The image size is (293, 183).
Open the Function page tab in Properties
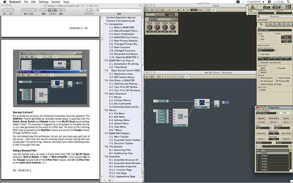(261, 24)
